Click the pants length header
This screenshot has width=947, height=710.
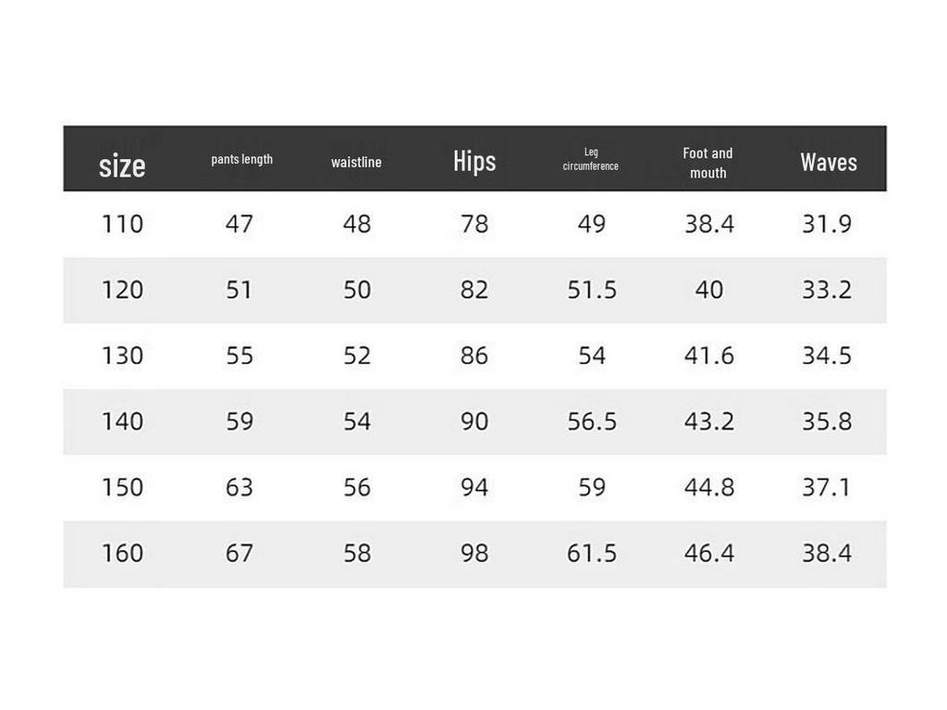tap(242, 159)
